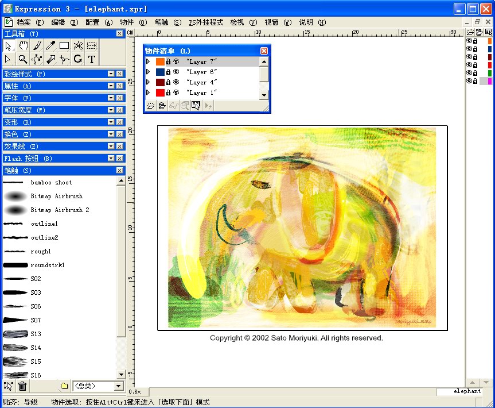Select the rectangle shape tool
The image size is (495, 408).
64,45
